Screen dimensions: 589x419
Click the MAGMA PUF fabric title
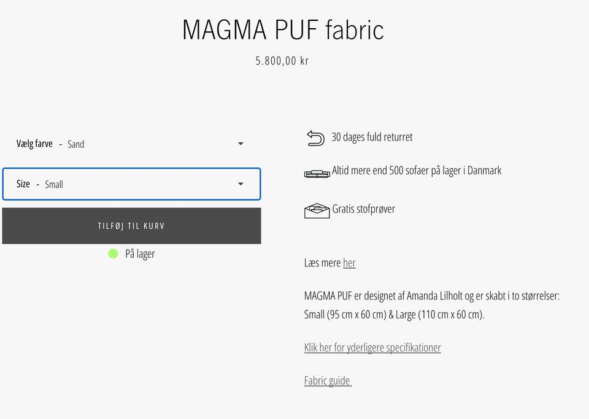tap(283, 29)
